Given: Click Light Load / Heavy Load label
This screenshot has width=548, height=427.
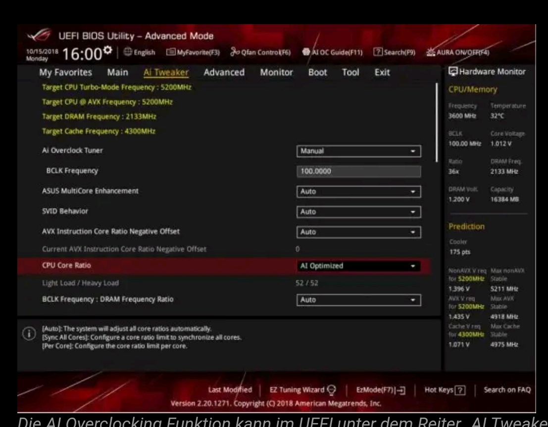Looking at the screenshot, I should 80,283.
